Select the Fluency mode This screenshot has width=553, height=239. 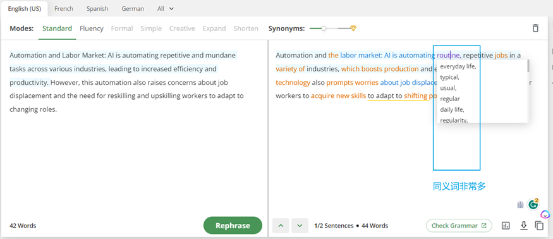coord(92,28)
